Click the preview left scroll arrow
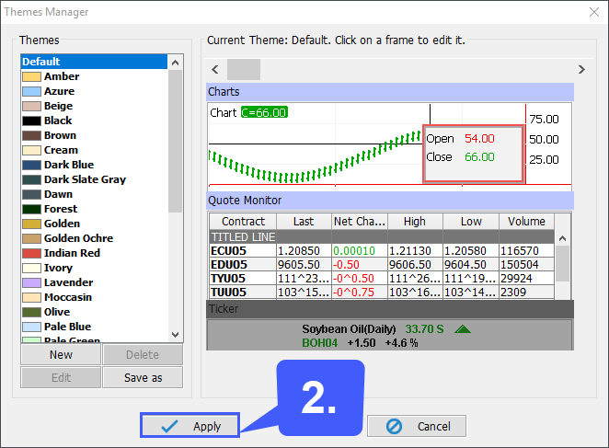Viewport: 609px width, 448px height. pyautogui.click(x=215, y=70)
